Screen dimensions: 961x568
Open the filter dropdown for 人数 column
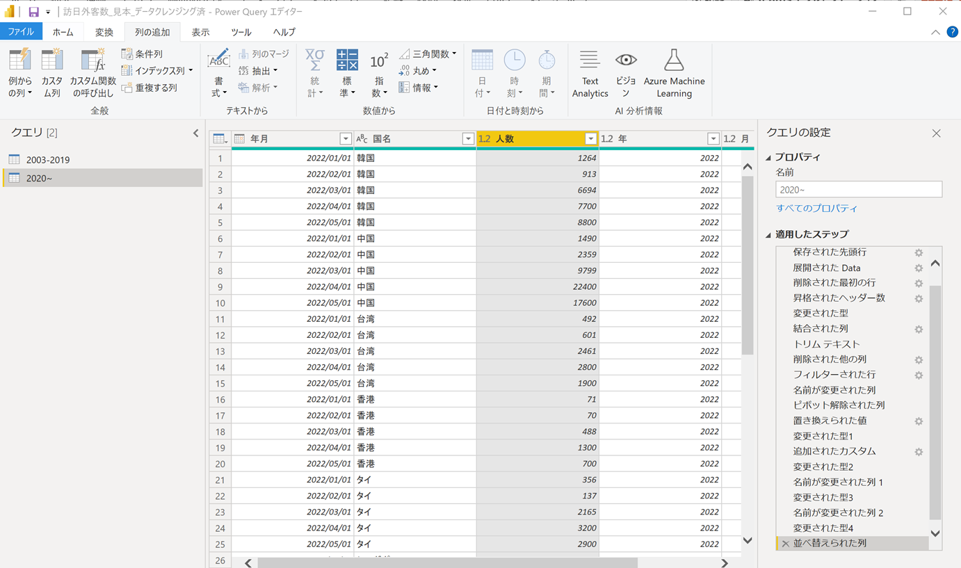click(590, 139)
